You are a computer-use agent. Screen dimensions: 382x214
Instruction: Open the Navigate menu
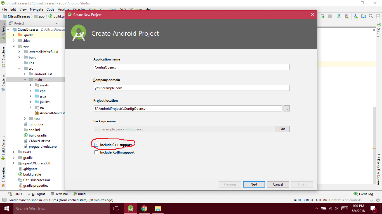pyautogui.click(x=36, y=9)
